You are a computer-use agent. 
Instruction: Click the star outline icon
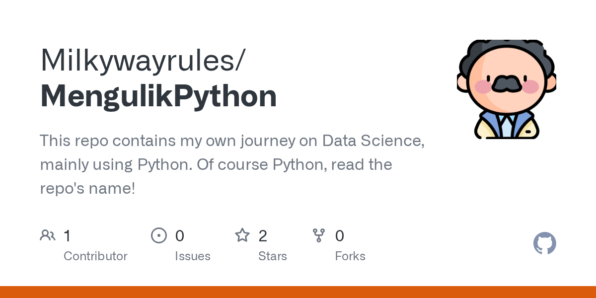click(242, 235)
